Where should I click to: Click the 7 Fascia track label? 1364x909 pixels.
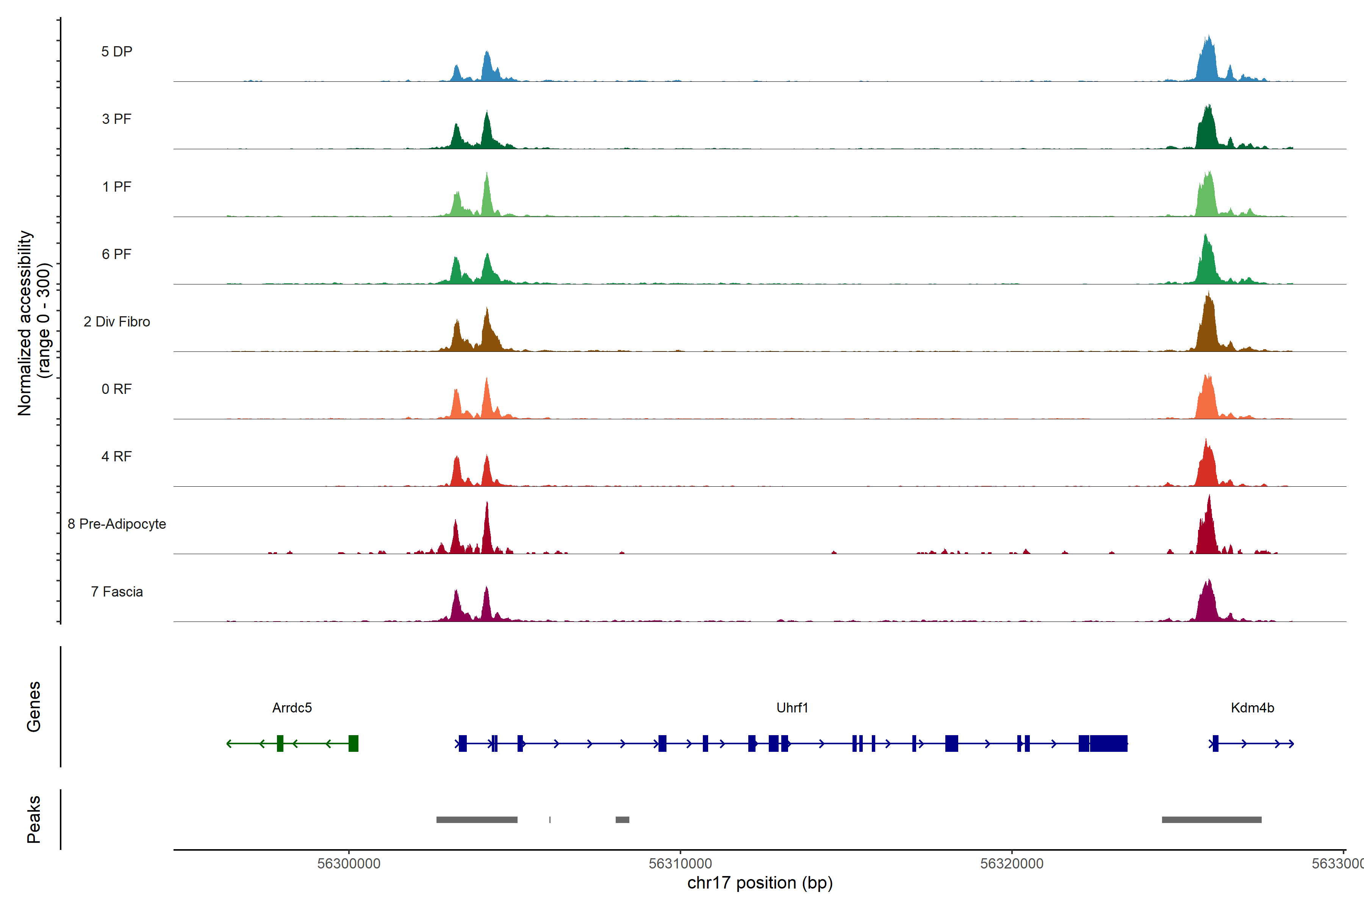pyautogui.click(x=117, y=592)
